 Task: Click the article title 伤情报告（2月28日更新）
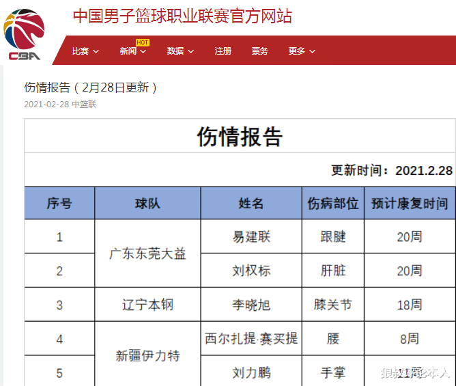pyautogui.click(x=91, y=87)
